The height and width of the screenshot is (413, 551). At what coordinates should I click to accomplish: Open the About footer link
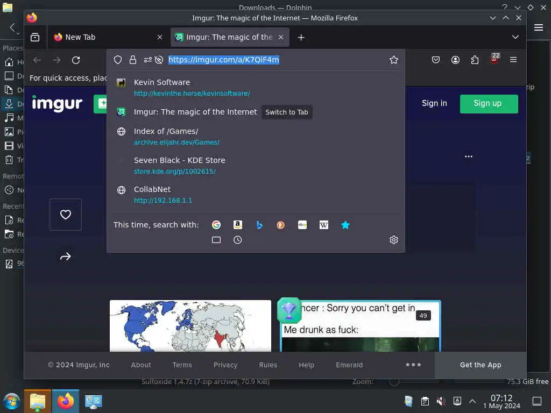point(141,365)
